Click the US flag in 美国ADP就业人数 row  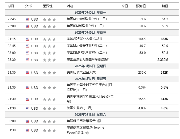[x=28, y=39]
